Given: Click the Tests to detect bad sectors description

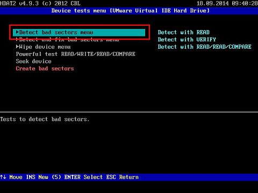Looking at the screenshot, I should [45, 119].
